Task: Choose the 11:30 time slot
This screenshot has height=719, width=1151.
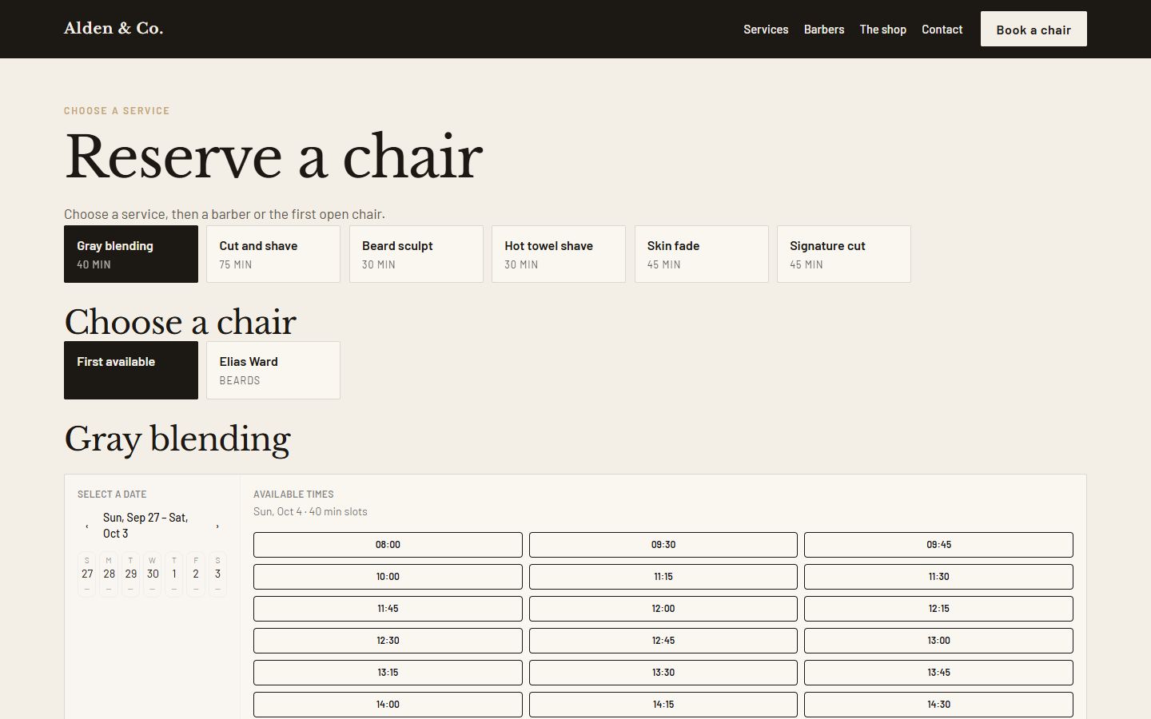Action: (x=938, y=577)
